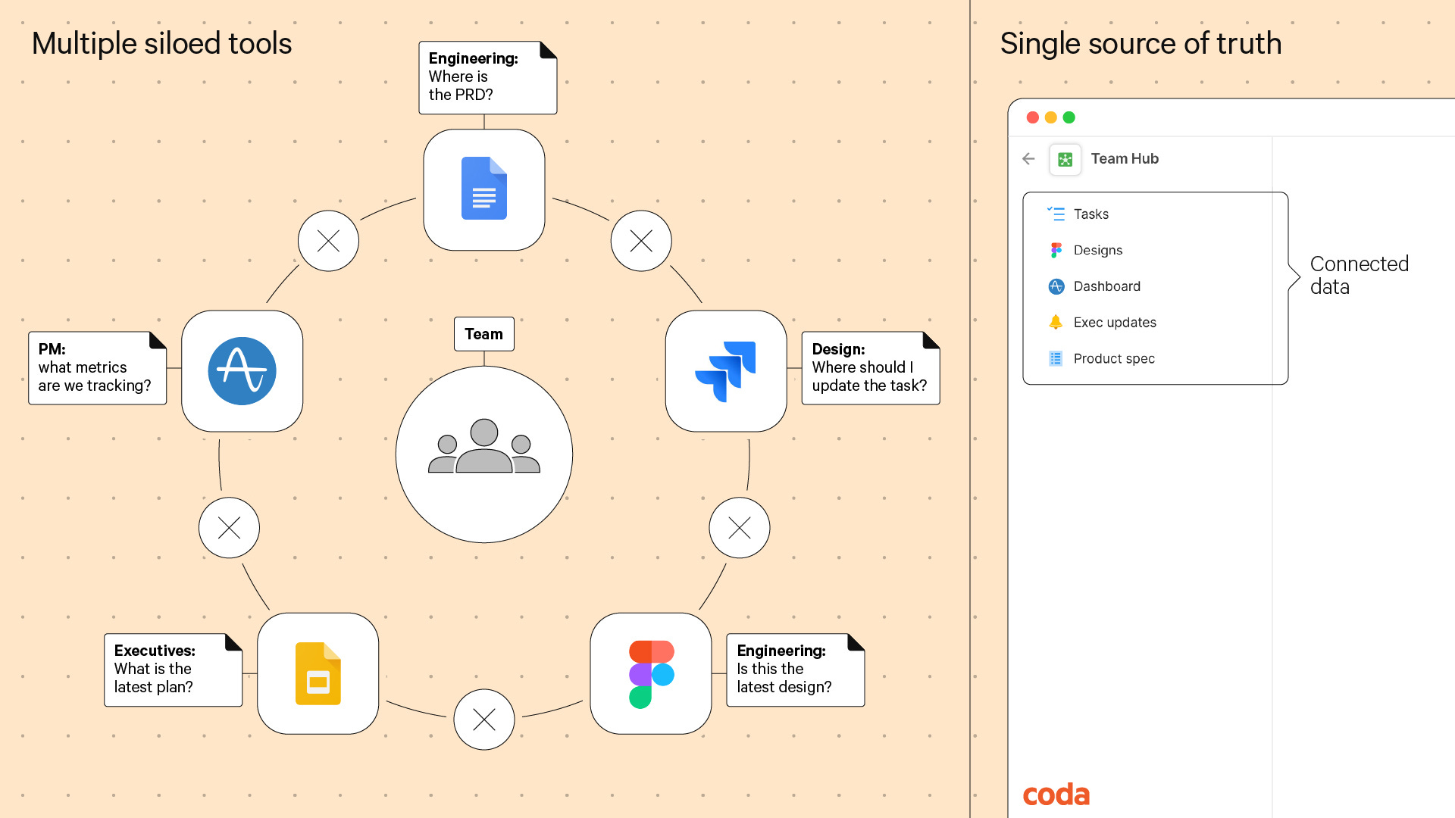Select the Tasks checklist icon in Team Hub
This screenshot has width=1455, height=818.
click(x=1056, y=214)
